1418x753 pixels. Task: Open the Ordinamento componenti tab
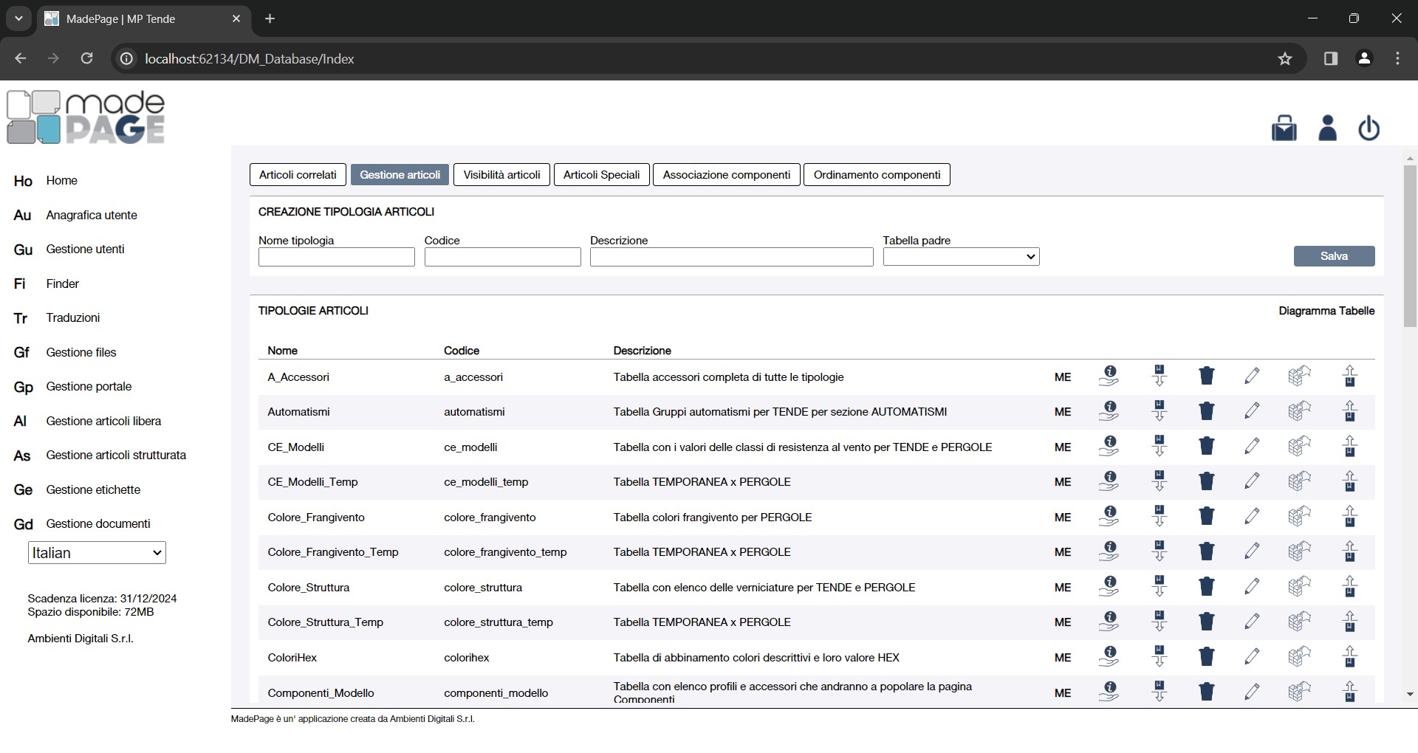coord(877,175)
